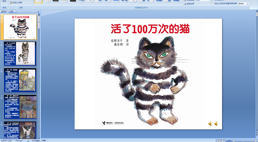Fit slide to current window icon
258x142 pixels.
pos(256,141)
